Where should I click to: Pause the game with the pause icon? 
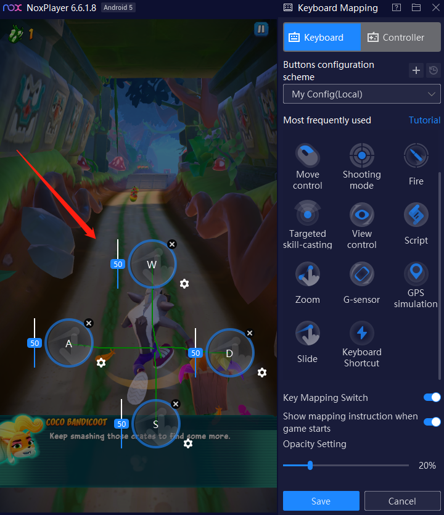(261, 29)
